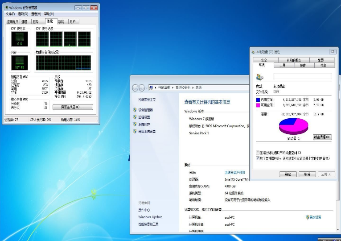Click the 4.00 GB installed memory value
This screenshot has height=241, width=341.
[230, 186]
